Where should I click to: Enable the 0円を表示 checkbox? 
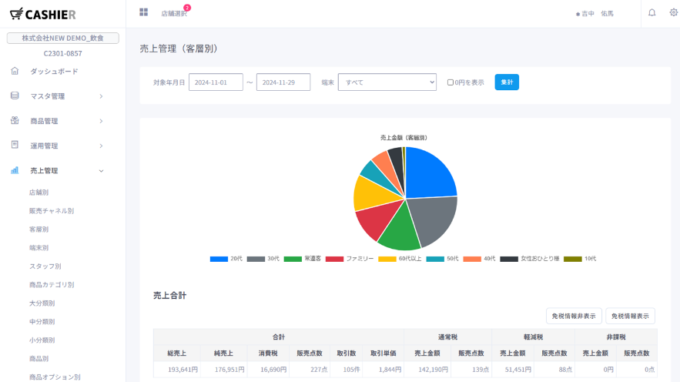(451, 82)
